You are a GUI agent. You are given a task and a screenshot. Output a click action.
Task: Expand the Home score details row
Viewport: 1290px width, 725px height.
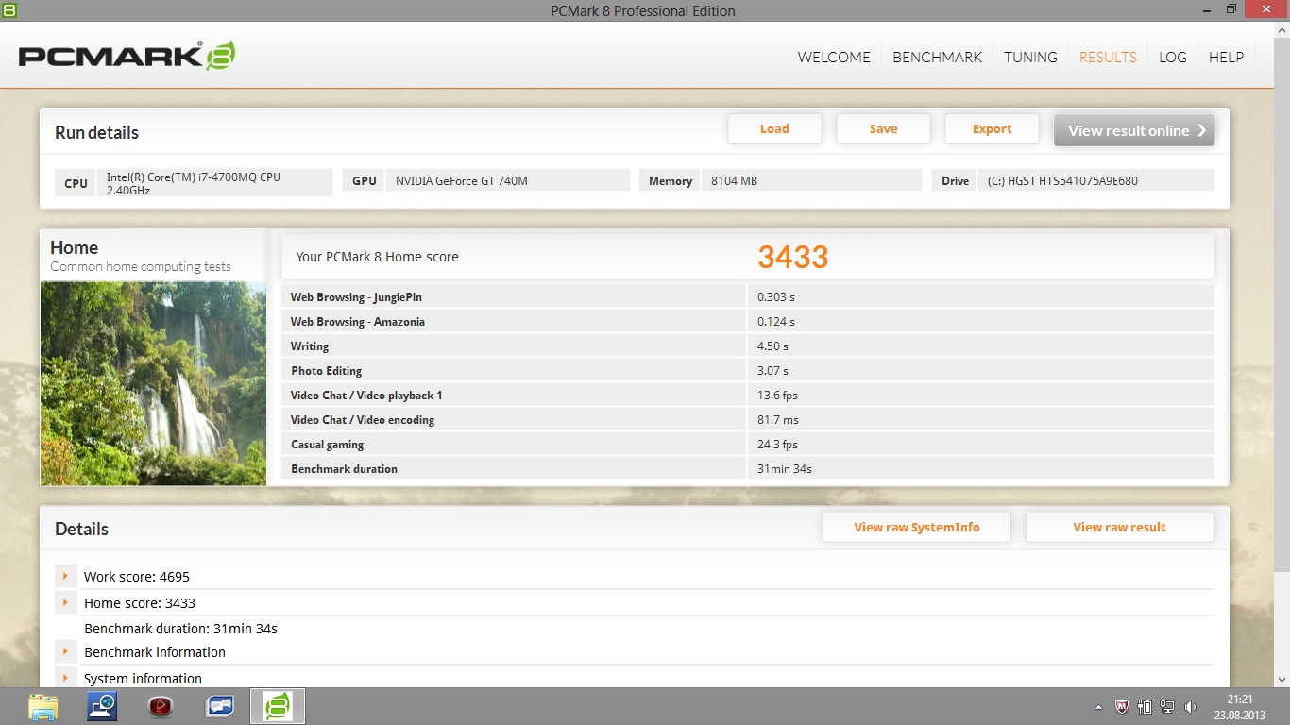(x=66, y=602)
